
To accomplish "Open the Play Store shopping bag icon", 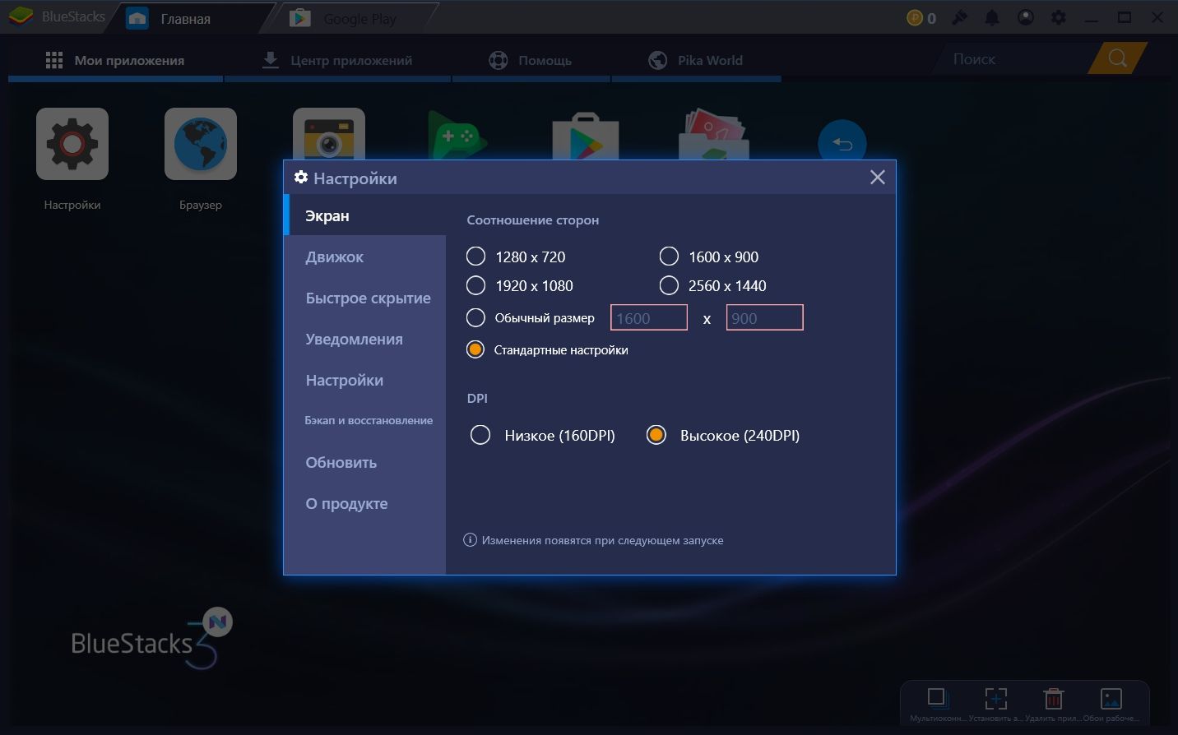I will point(585,136).
